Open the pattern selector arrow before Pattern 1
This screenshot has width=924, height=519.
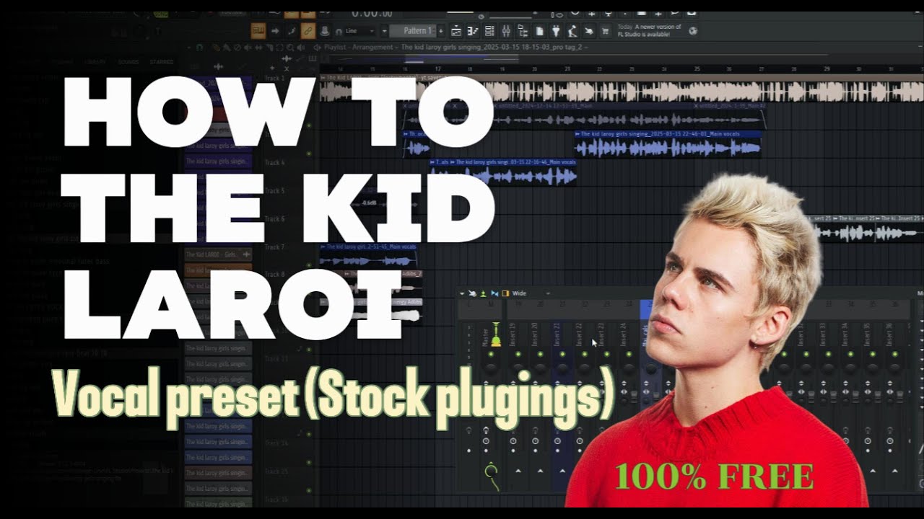384,31
